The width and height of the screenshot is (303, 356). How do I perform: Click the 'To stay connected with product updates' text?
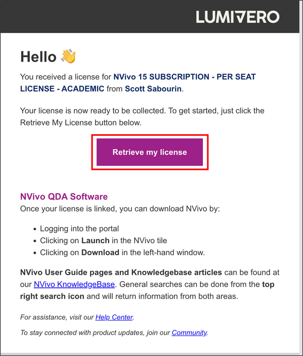[x=95, y=332]
